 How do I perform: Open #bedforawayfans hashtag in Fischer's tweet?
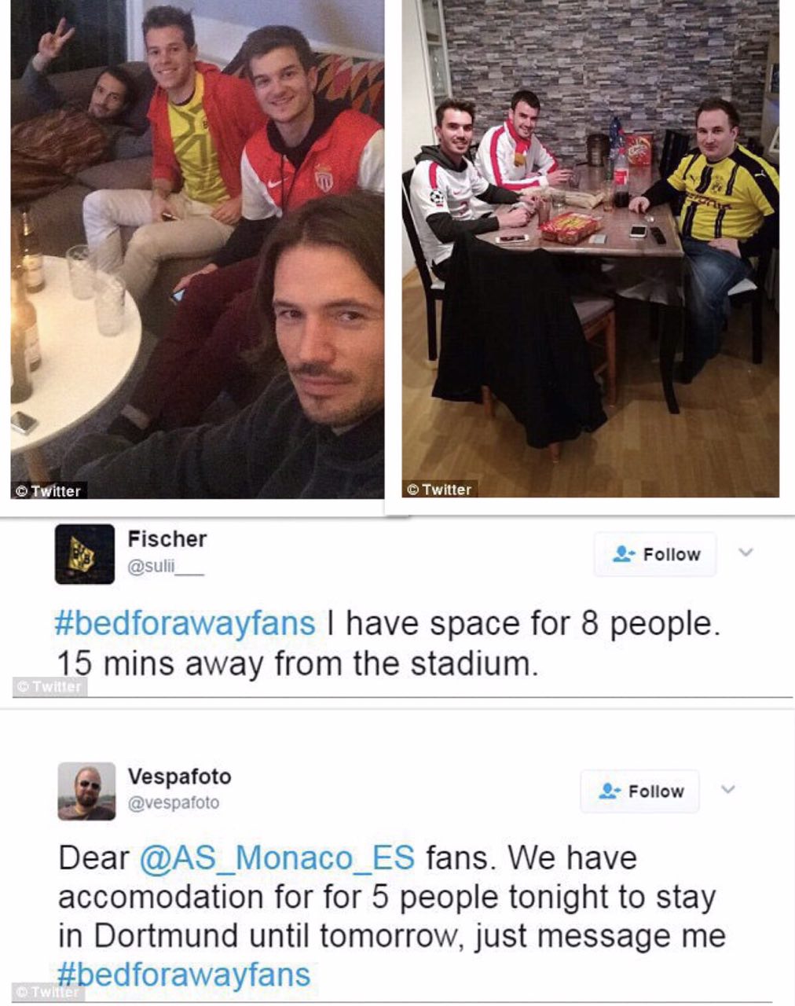click(185, 623)
